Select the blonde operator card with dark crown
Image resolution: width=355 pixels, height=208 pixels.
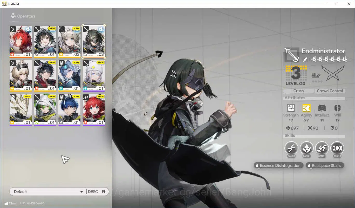tap(21, 76)
